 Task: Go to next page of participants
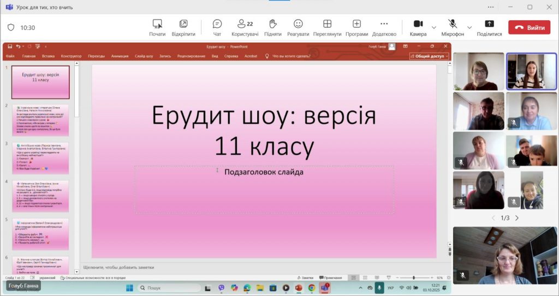(517, 218)
